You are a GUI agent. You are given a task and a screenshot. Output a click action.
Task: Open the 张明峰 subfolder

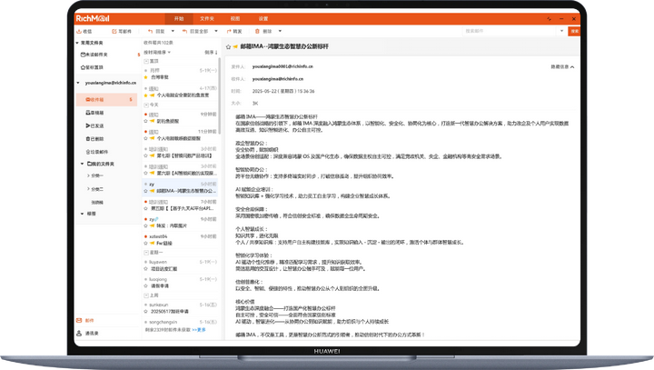97,202
